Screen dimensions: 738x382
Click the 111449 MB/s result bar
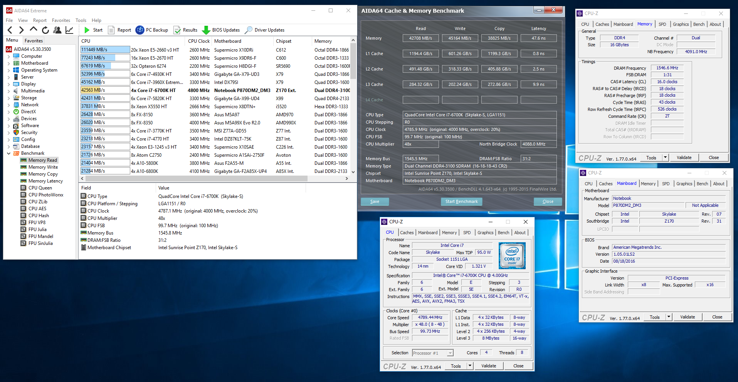(x=105, y=50)
